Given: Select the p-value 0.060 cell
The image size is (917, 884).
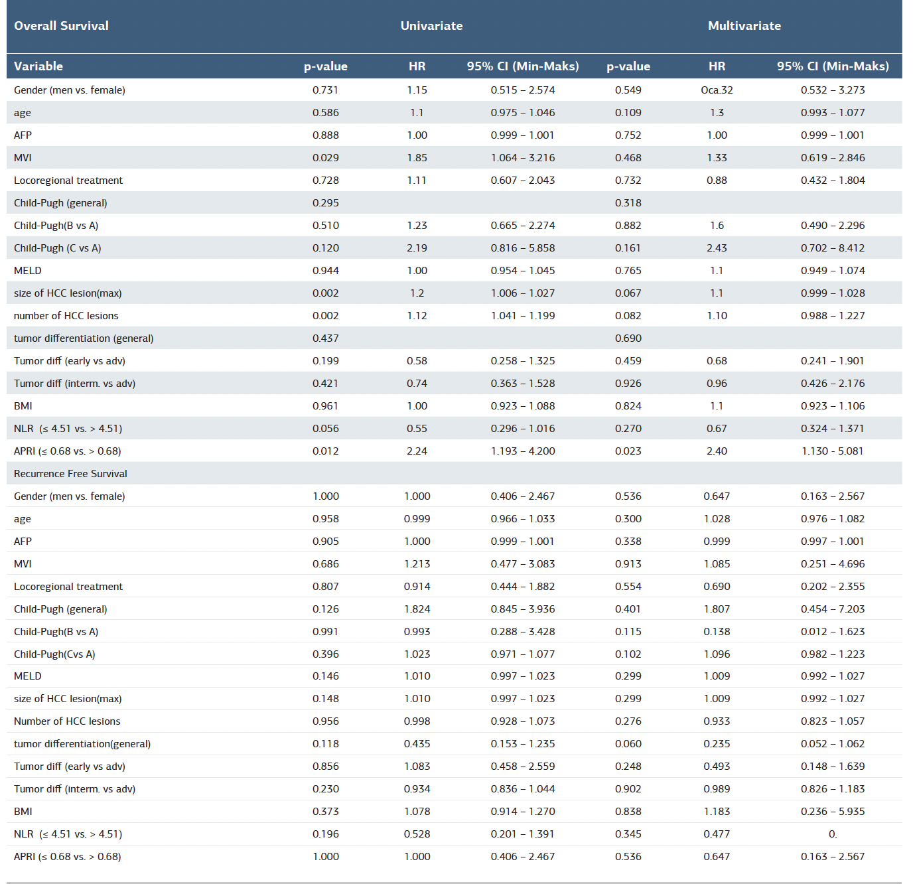Looking at the screenshot, I should pos(628,744).
